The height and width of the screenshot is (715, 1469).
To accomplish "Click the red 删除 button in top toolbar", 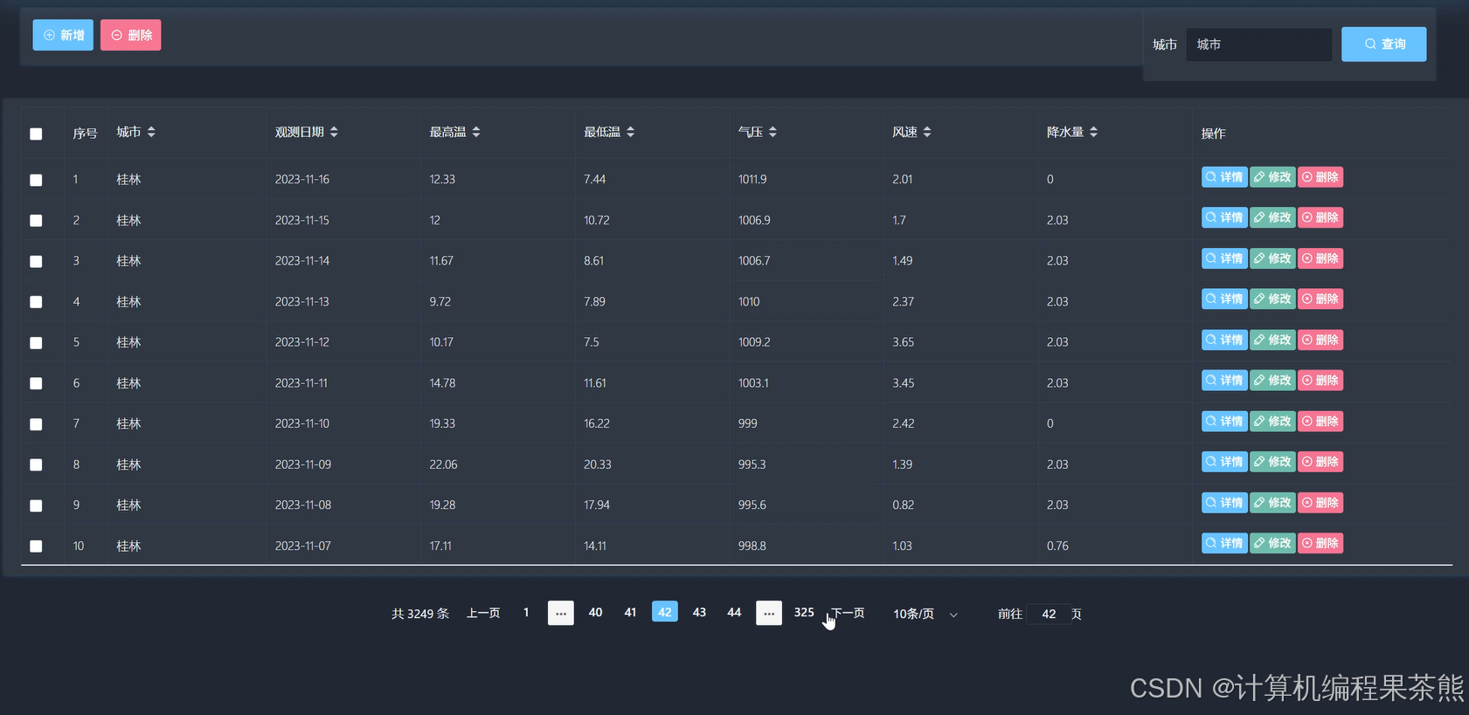I will 131,35.
